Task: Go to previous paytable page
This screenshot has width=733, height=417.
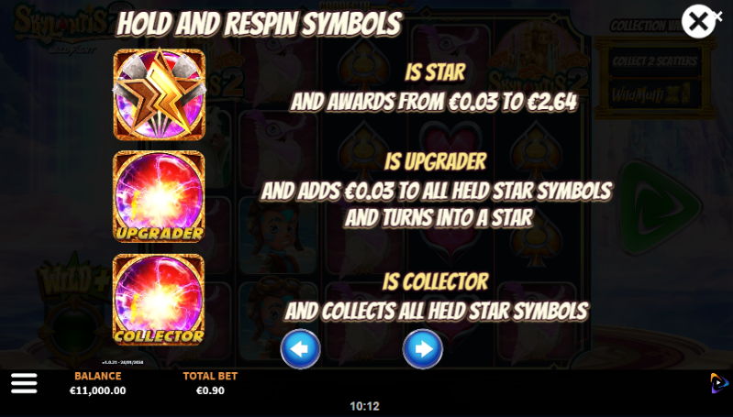Action: pos(300,349)
